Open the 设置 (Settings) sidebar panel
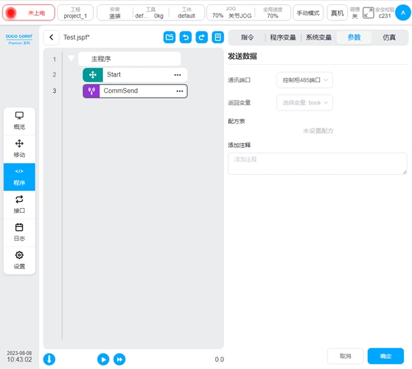412x369 pixels. (x=19, y=260)
